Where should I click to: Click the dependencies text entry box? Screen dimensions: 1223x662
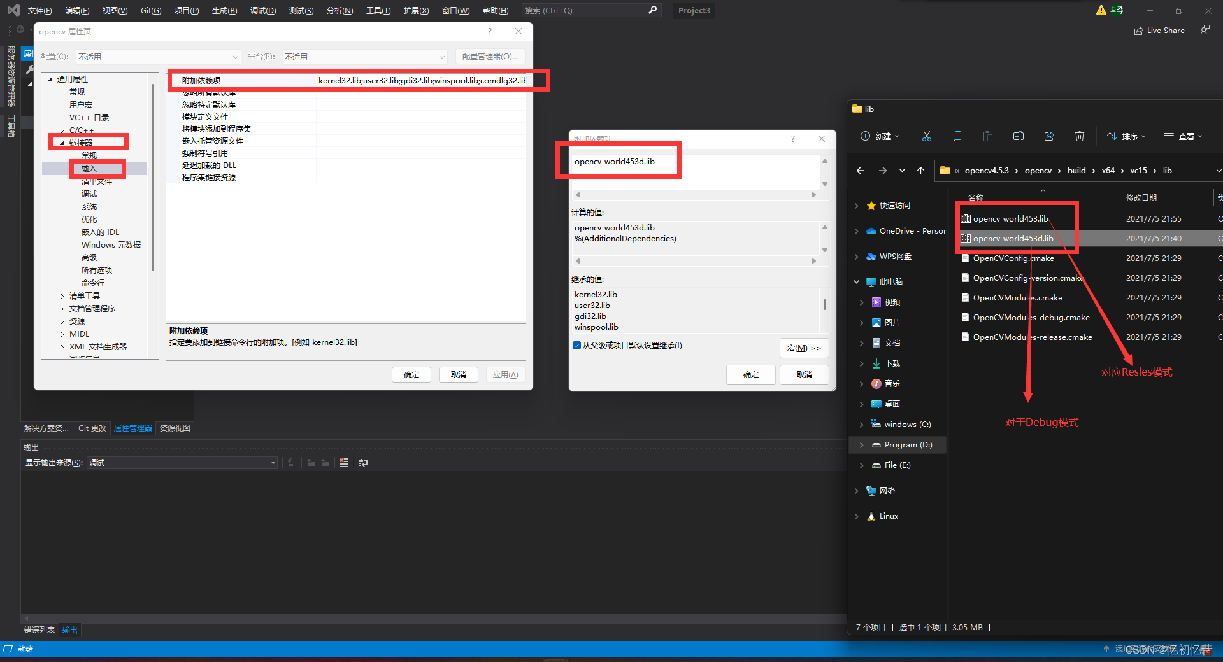tap(696, 172)
